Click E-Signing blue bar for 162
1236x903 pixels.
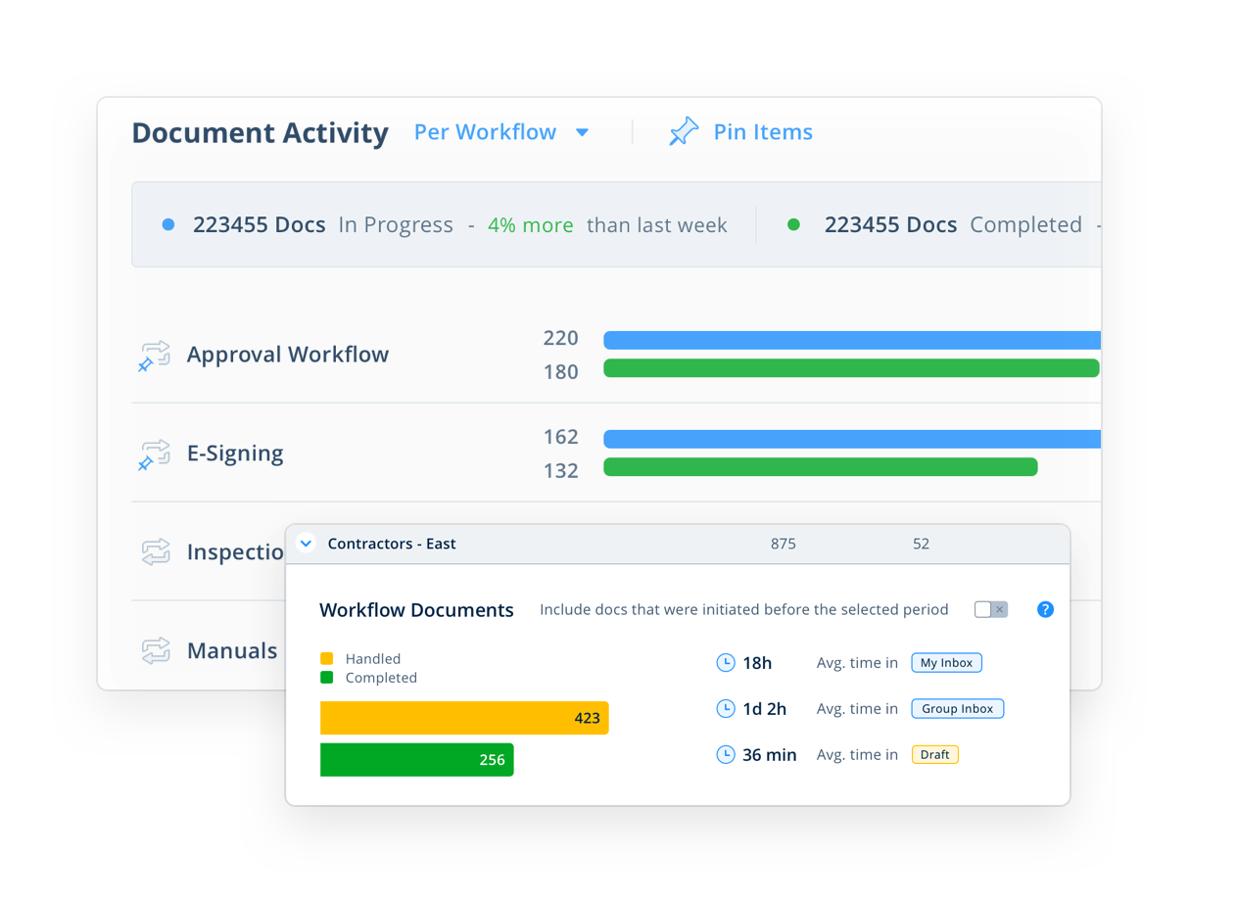852,440
